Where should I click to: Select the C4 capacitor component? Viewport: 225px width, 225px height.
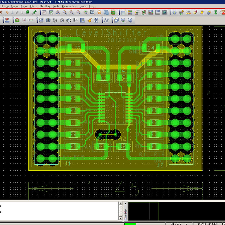[151, 48]
